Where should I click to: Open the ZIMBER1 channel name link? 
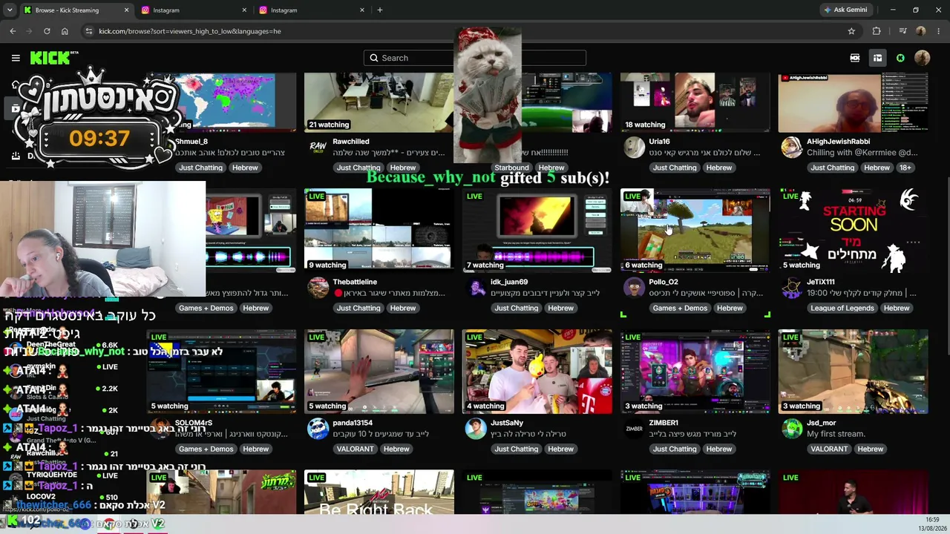coord(663,423)
